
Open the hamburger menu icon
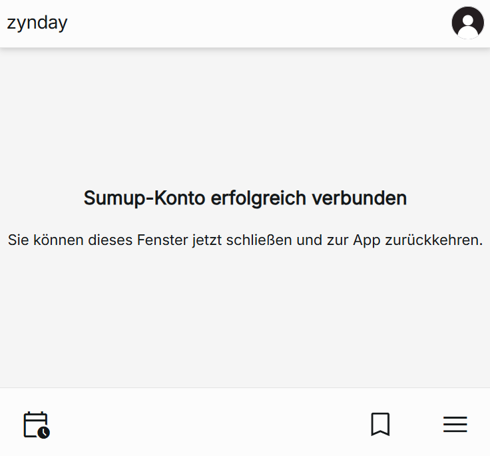tap(455, 424)
